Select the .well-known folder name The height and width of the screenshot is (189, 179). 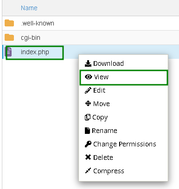click(x=38, y=23)
